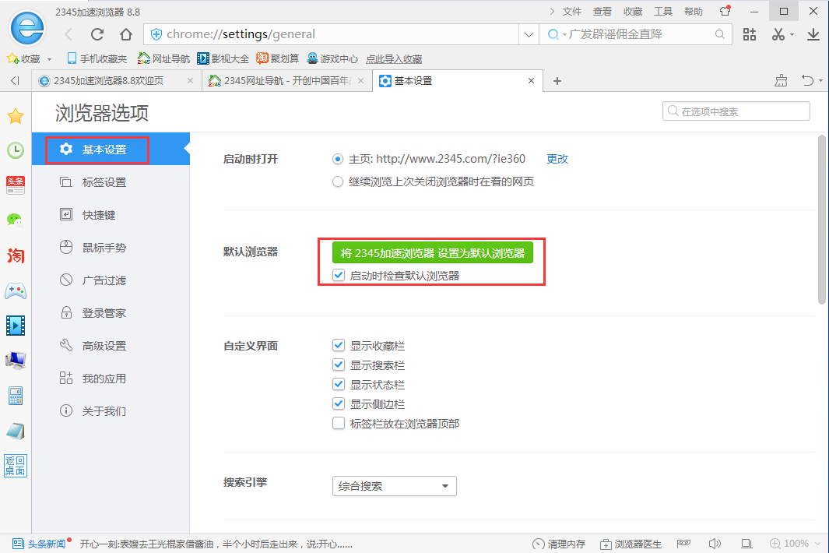Uncheck 显示侧边栏 checkbox
The height and width of the screenshot is (553, 829).
click(339, 403)
